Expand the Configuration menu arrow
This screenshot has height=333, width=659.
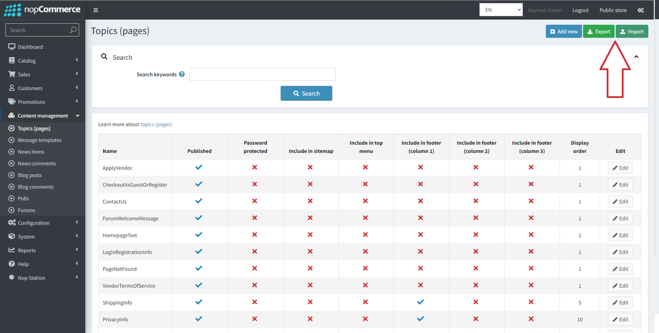coord(77,222)
